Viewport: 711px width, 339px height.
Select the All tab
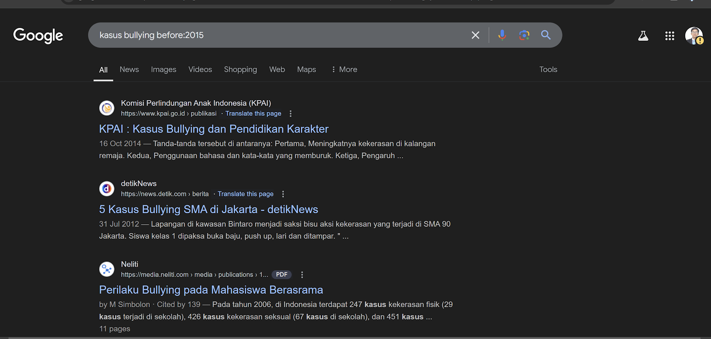103,70
